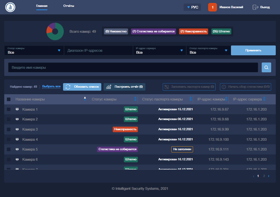
Task: Check the checkbox for Камера 3
Action: click(8, 129)
